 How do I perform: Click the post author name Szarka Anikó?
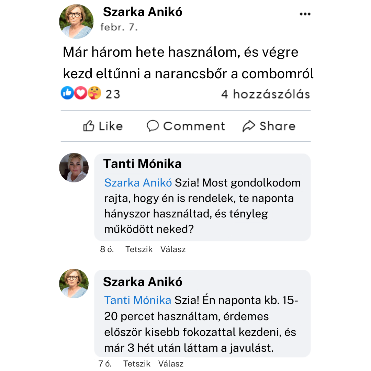pyautogui.click(x=143, y=12)
